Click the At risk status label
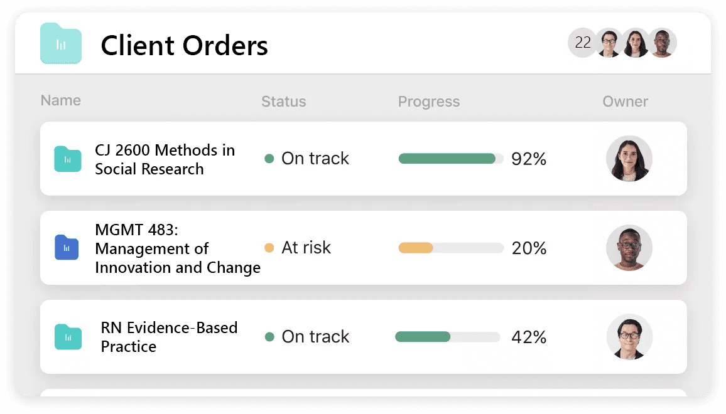 coord(305,248)
